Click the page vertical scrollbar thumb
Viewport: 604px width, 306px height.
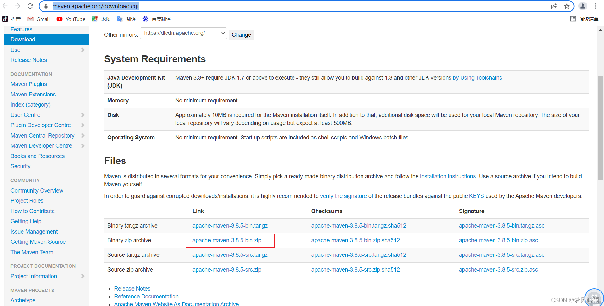click(601, 128)
